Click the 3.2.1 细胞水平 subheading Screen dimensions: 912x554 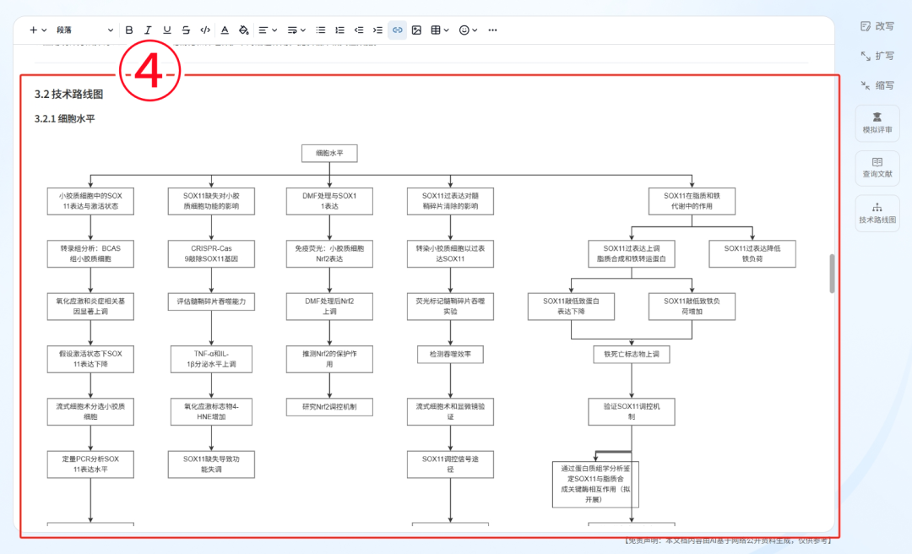tap(64, 119)
